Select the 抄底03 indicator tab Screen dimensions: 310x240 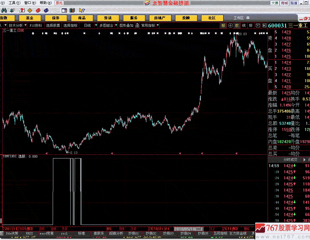(x=168, y=233)
